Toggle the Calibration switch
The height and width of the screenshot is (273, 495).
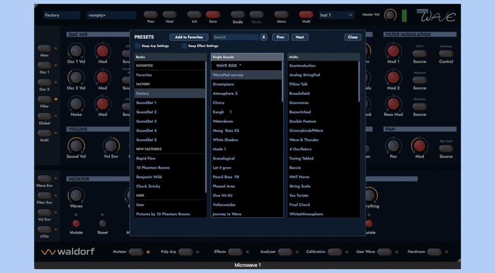335,252
